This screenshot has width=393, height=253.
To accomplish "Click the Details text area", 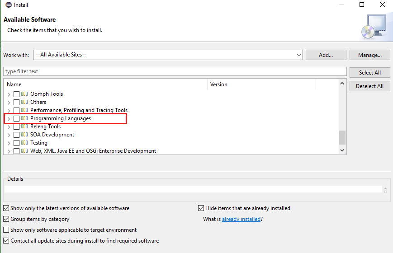I will click(193, 189).
